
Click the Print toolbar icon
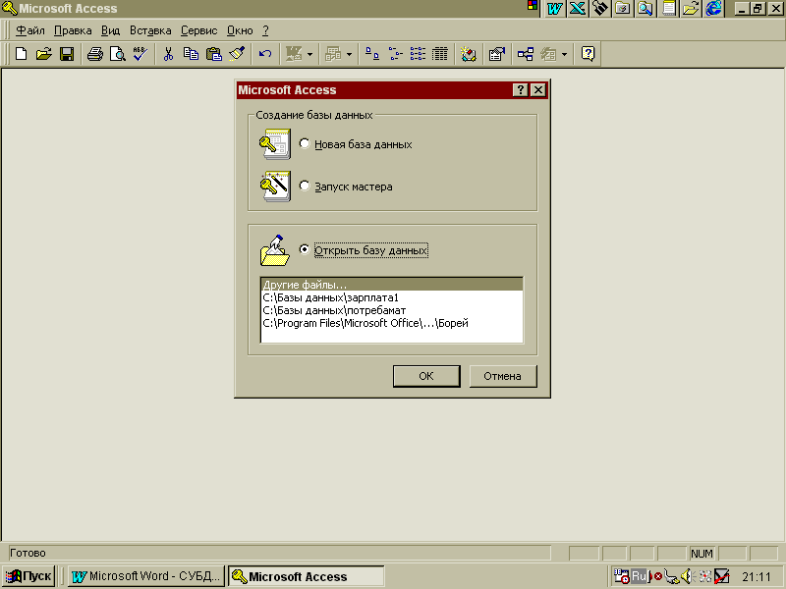94,54
